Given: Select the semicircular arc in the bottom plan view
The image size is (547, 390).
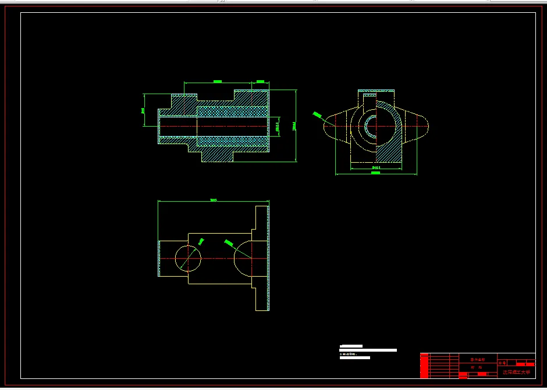Looking at the screenshot, I should click(243, 259).
